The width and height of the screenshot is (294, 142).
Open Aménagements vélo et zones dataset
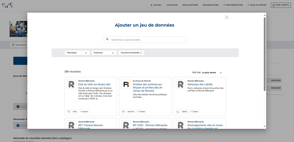(x=205, y=127)
